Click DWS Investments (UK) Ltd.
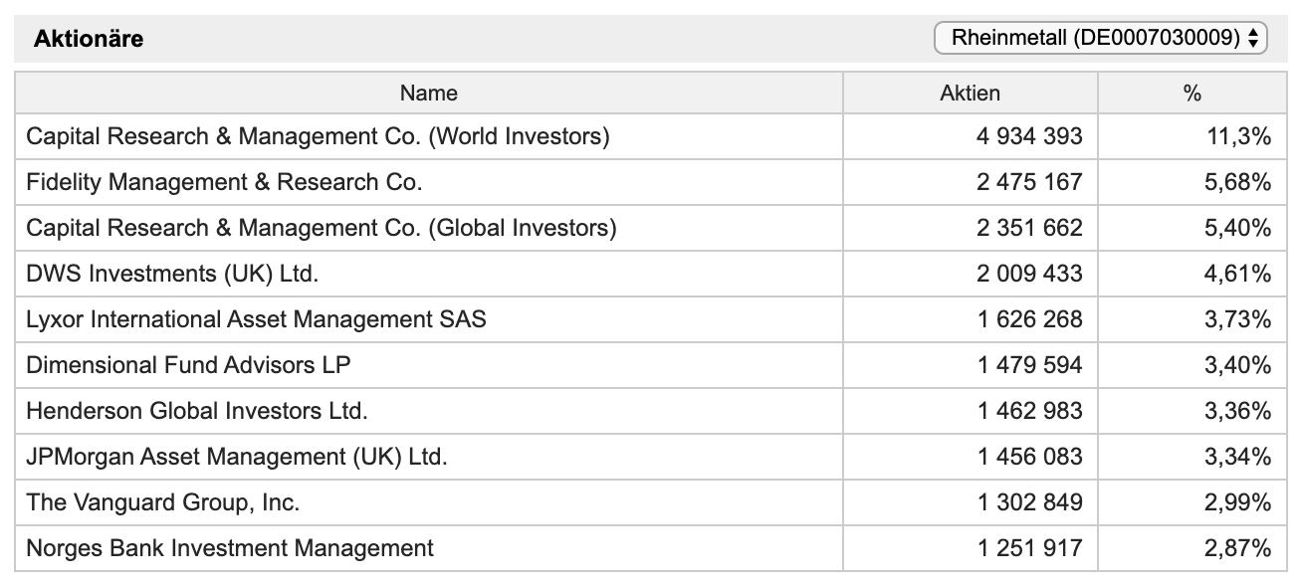 coord(172,274)
